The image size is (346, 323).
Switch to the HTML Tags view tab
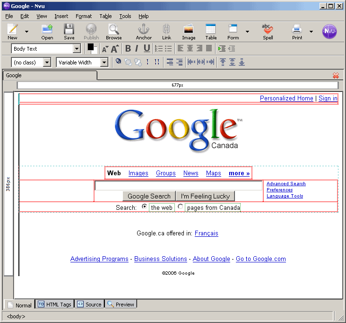pos(54,305)
